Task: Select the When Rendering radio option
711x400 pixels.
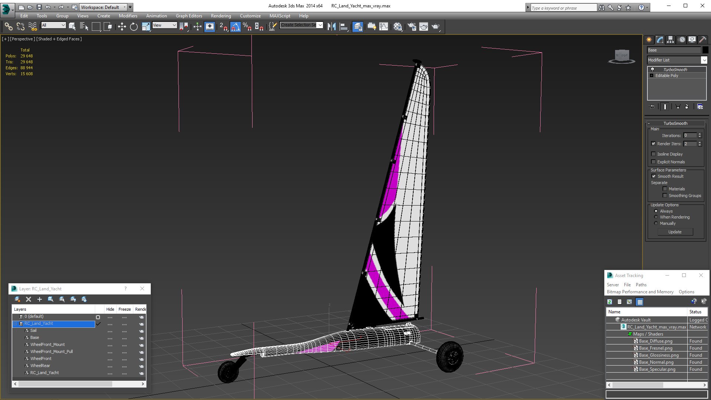Action: point(656,217)
